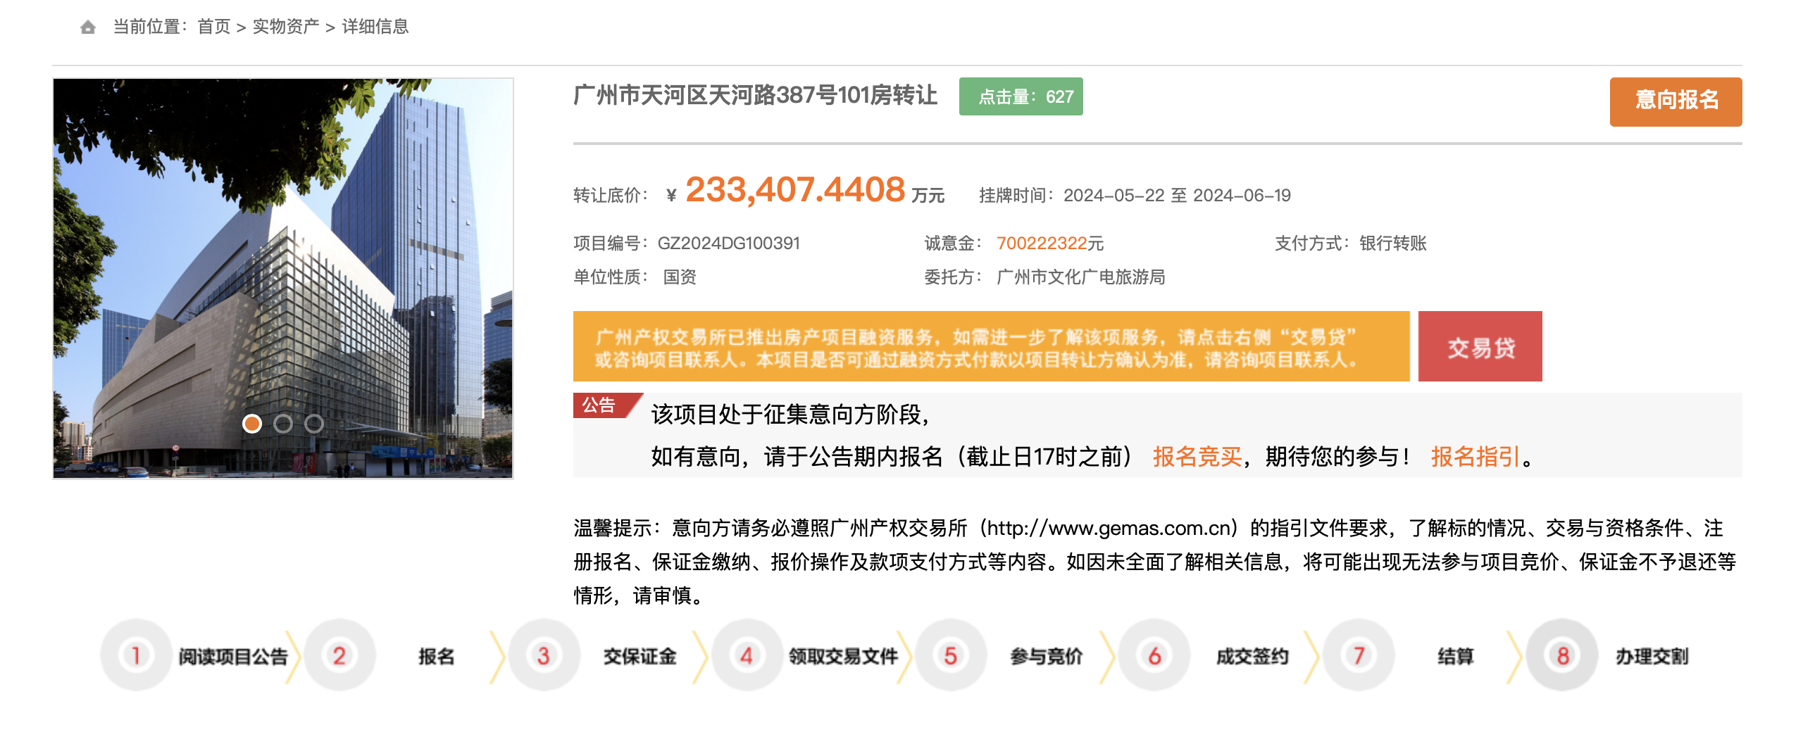Click the home icon in breadcrumb
The image size is (1803, 732).
88,27
